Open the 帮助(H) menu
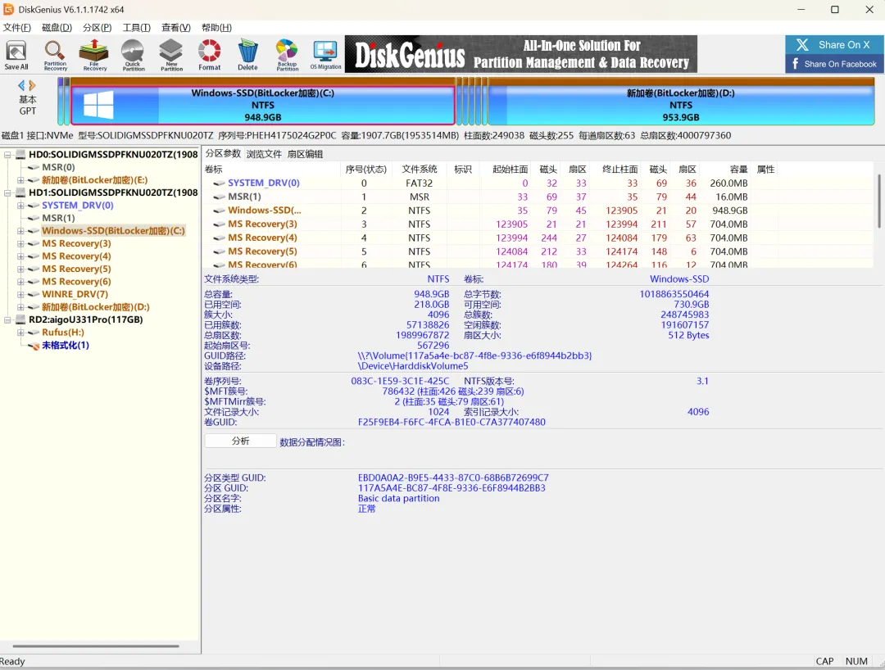The width and height of the screenshot is (885, 670). point(216,28)
